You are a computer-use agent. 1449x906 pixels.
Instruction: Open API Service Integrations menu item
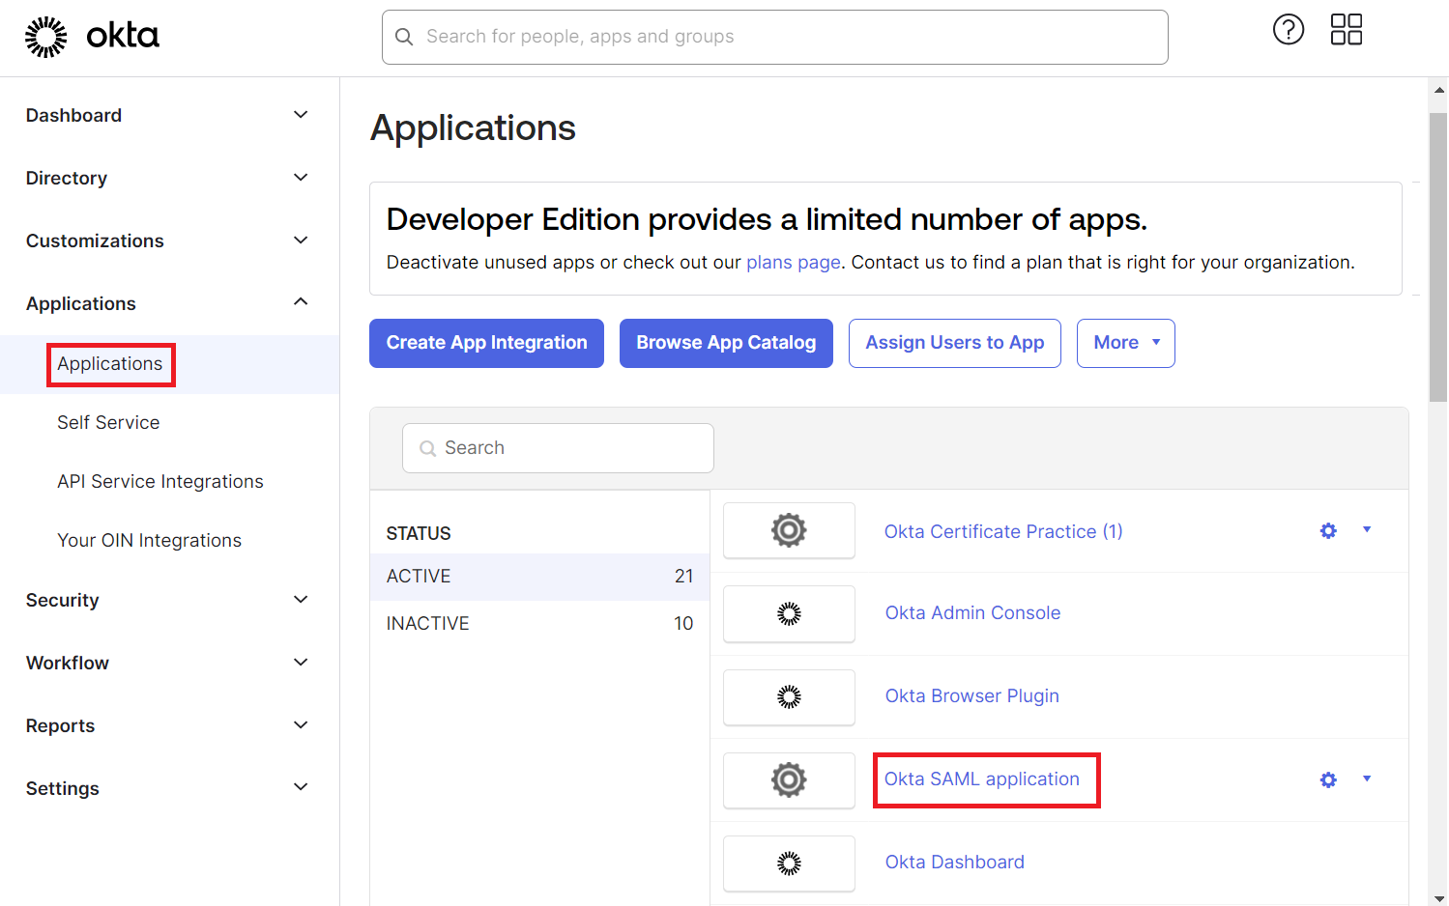[160, 482]
